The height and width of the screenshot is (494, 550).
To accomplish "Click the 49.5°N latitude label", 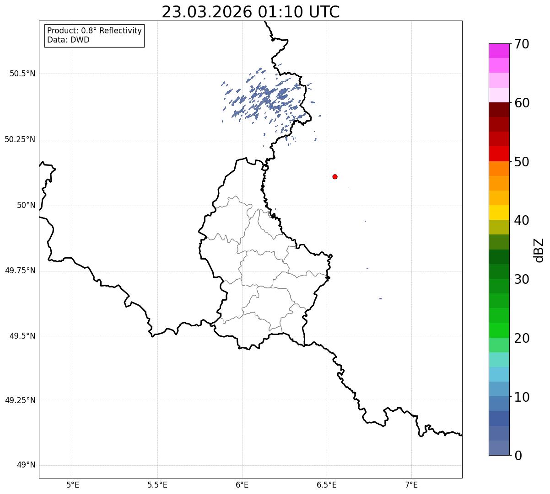I will [22, 336].
